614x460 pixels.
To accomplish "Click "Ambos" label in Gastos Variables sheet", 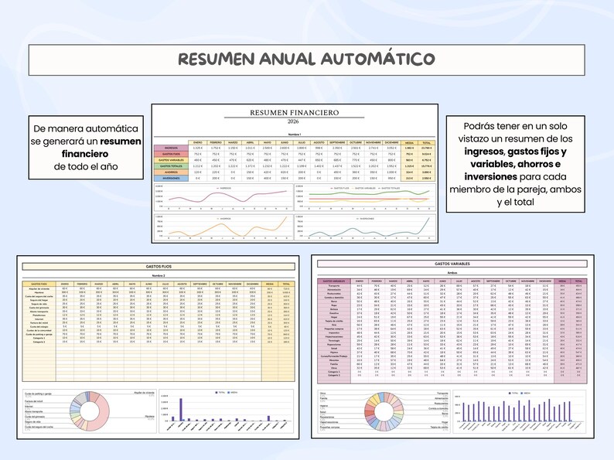I will pyautogui.click(x=452, y=272).
